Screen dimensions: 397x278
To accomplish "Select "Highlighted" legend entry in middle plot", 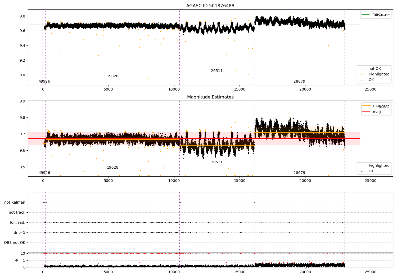I will point(379,166).
